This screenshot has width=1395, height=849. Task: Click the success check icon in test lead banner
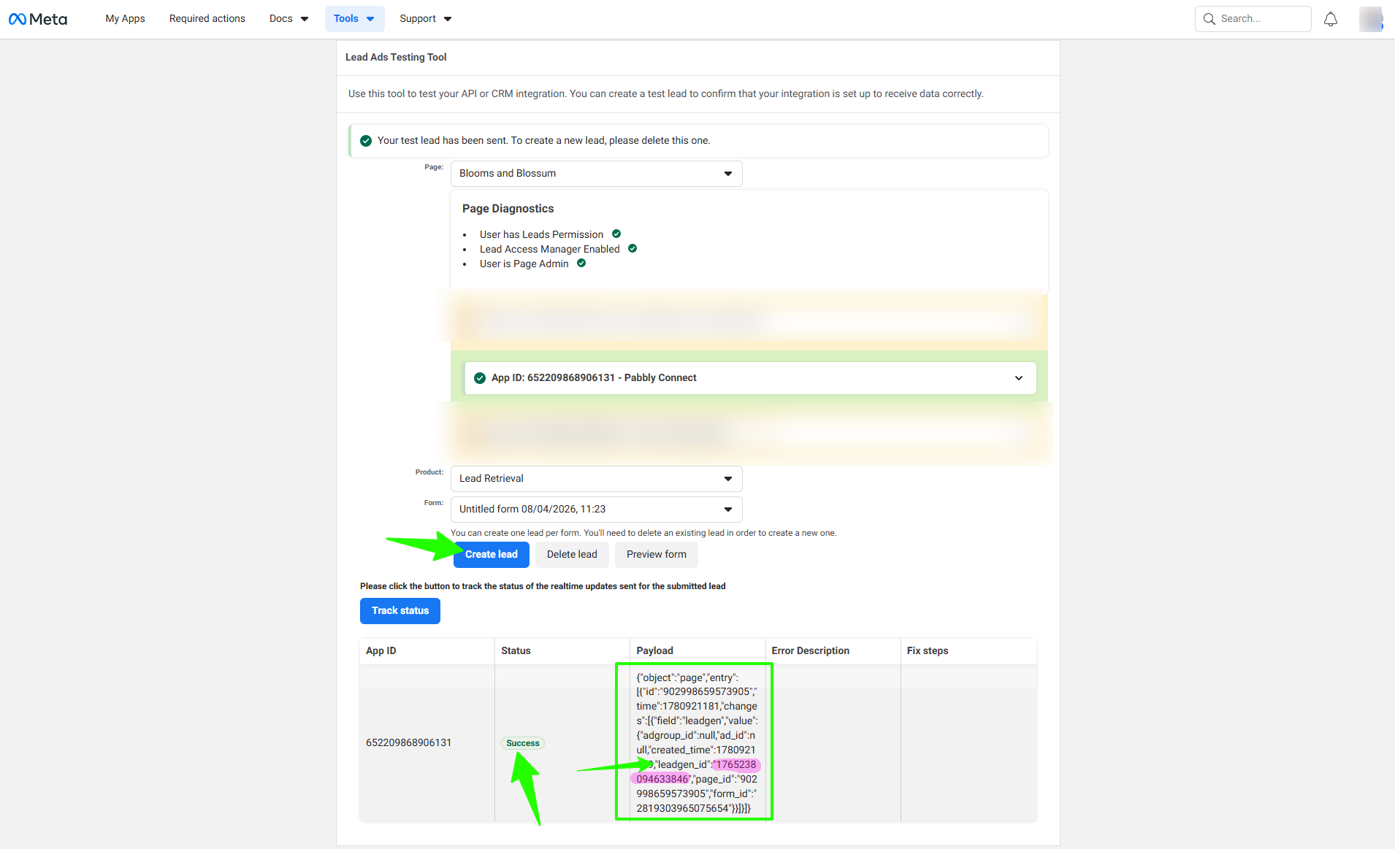(x=366, y=141)
